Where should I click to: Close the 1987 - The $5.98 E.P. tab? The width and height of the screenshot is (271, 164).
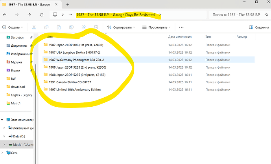(x=56, y=4)
